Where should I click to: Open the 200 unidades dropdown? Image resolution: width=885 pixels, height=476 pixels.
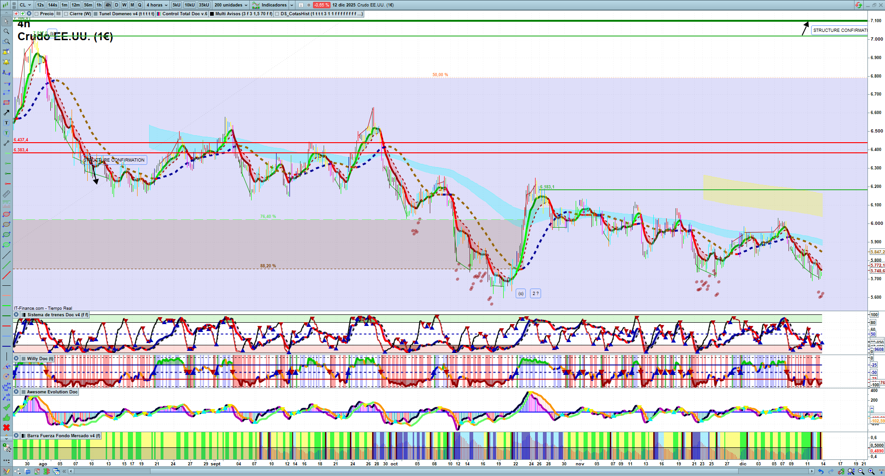[231, 5]
